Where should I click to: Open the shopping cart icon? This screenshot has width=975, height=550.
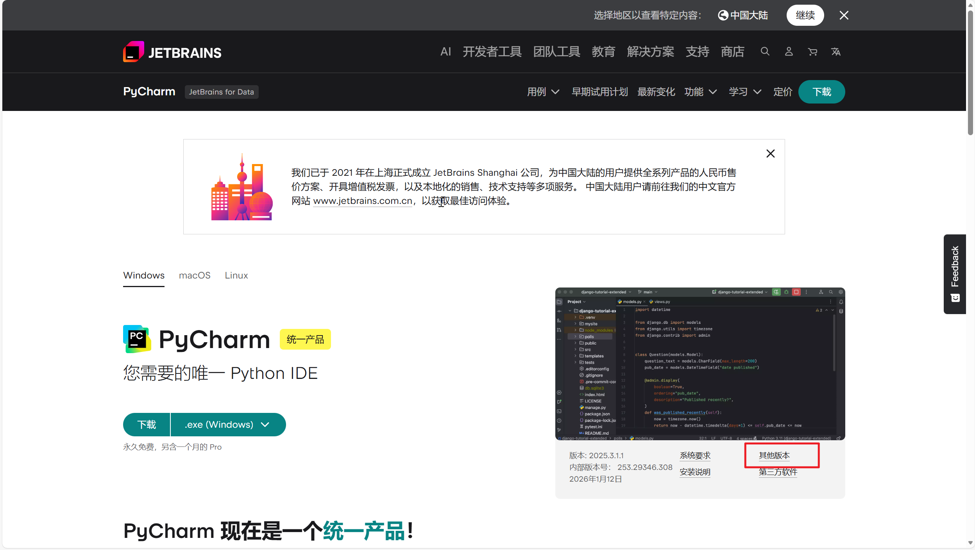point(812,52)
